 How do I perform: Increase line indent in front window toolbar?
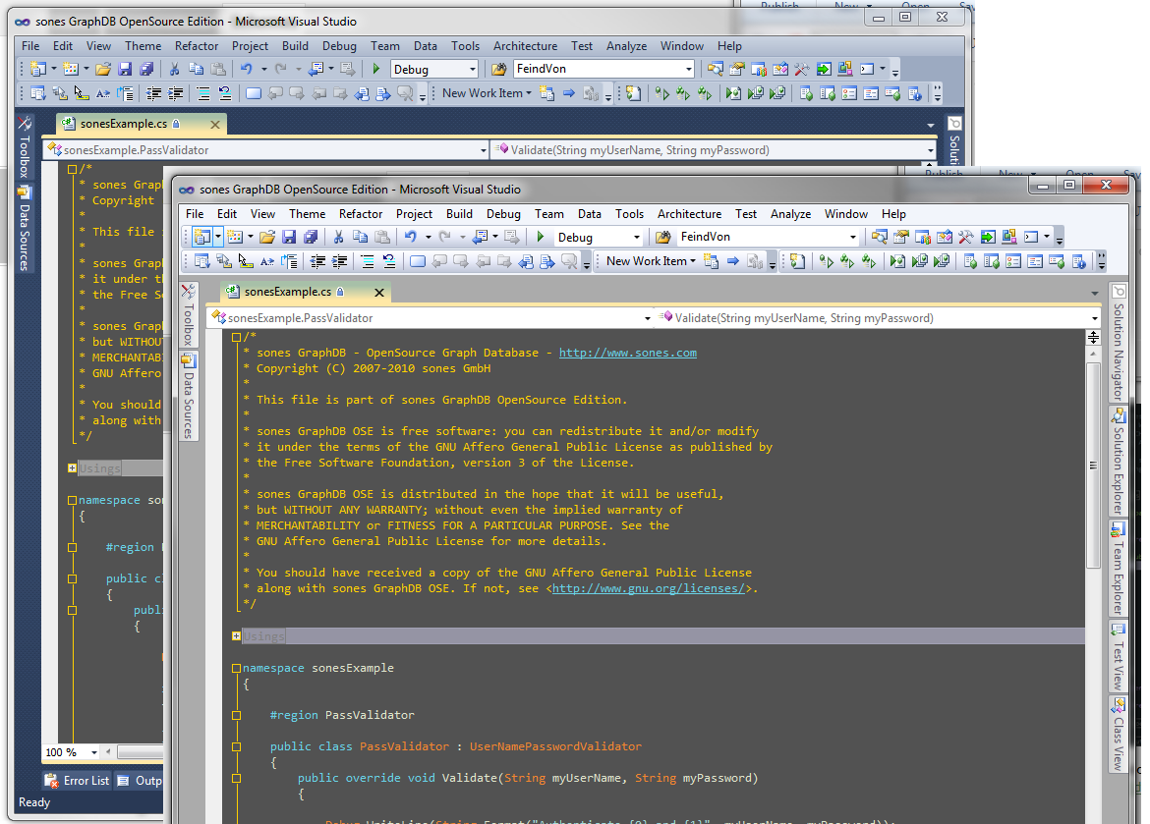point(339,261)
